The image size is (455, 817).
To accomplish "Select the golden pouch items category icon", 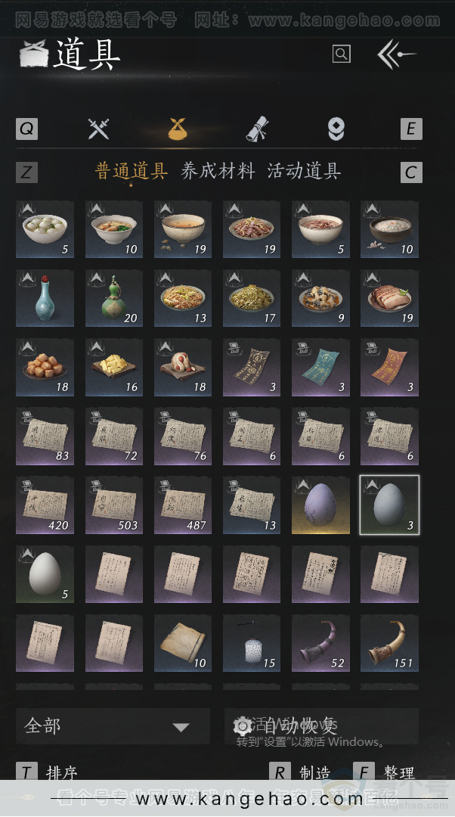I will [x=178, y=128].
